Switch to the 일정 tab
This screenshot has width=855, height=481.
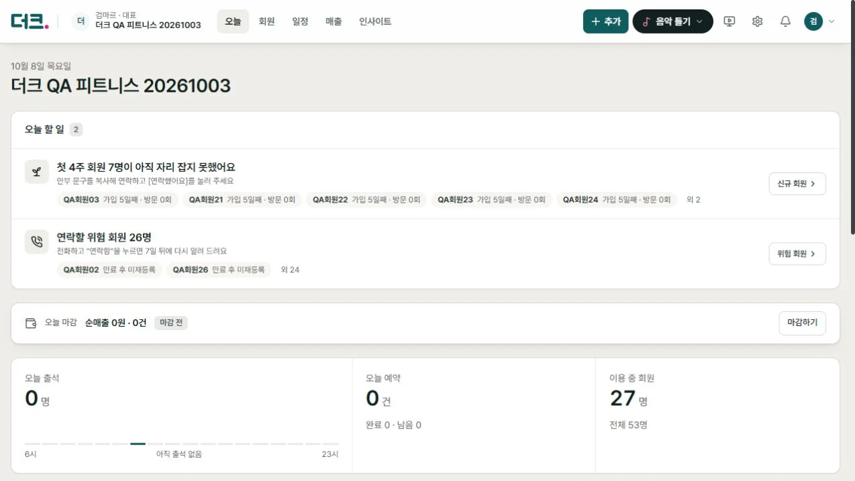pyautogui.click(x=300, y=21)
